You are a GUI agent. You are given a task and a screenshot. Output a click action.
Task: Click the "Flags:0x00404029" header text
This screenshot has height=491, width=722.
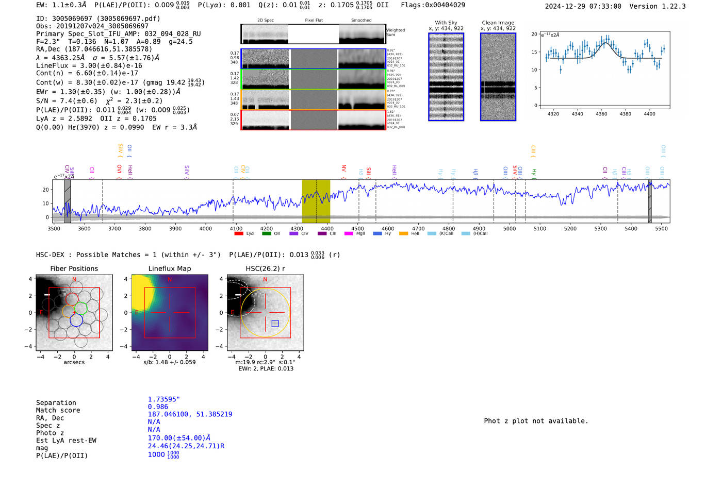[433, 5]
